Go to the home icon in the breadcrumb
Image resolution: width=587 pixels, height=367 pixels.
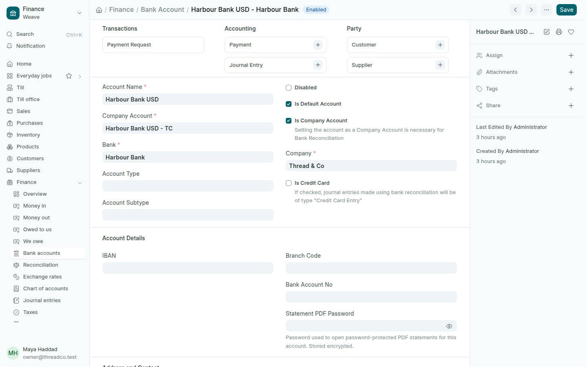[x=99, y=10]
